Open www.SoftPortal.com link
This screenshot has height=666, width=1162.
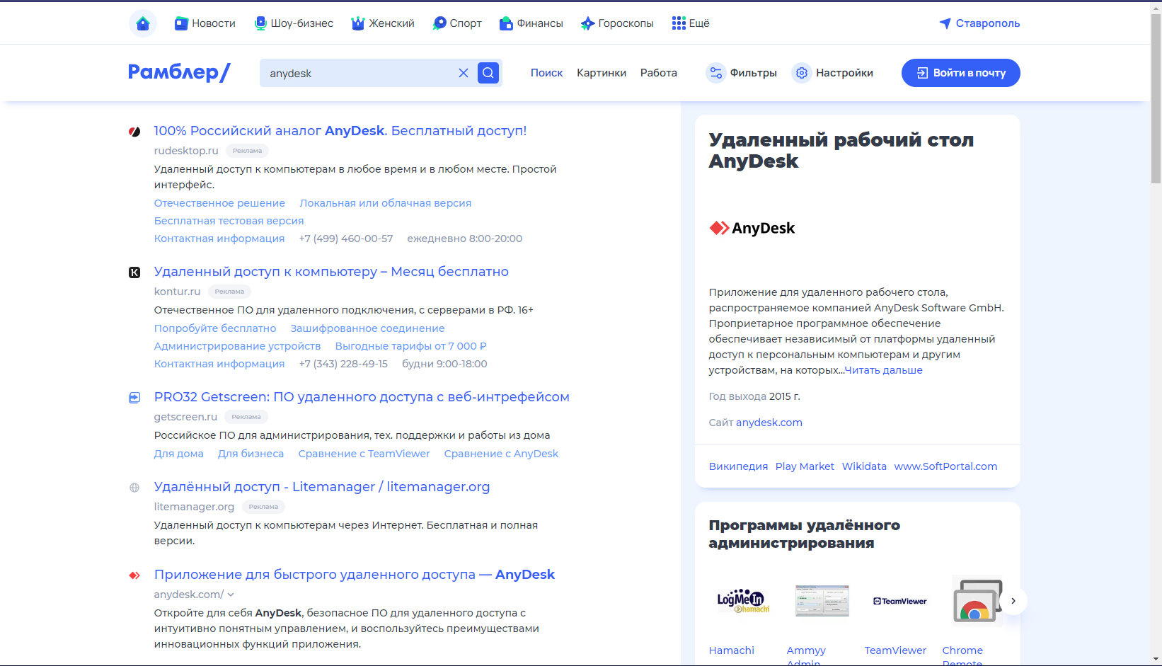[945, 466]
